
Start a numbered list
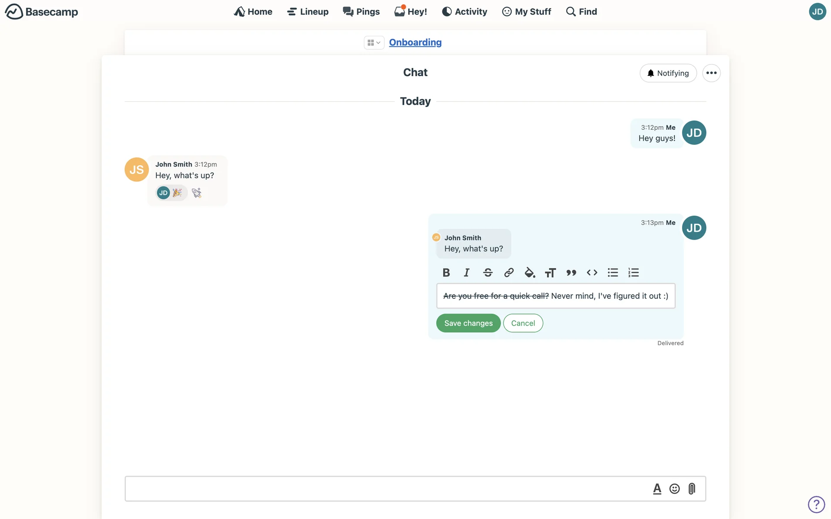coord(634,272)
